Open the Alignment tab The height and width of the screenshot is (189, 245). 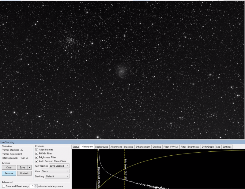[x=116, y=147]
